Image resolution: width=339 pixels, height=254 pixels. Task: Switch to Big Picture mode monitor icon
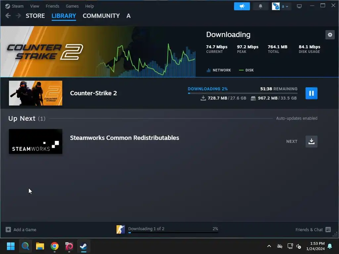click(299, 6)
